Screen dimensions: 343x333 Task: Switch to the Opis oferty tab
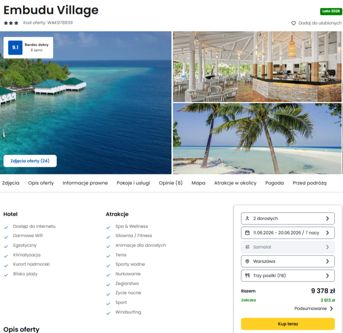(x=41, y=183)
